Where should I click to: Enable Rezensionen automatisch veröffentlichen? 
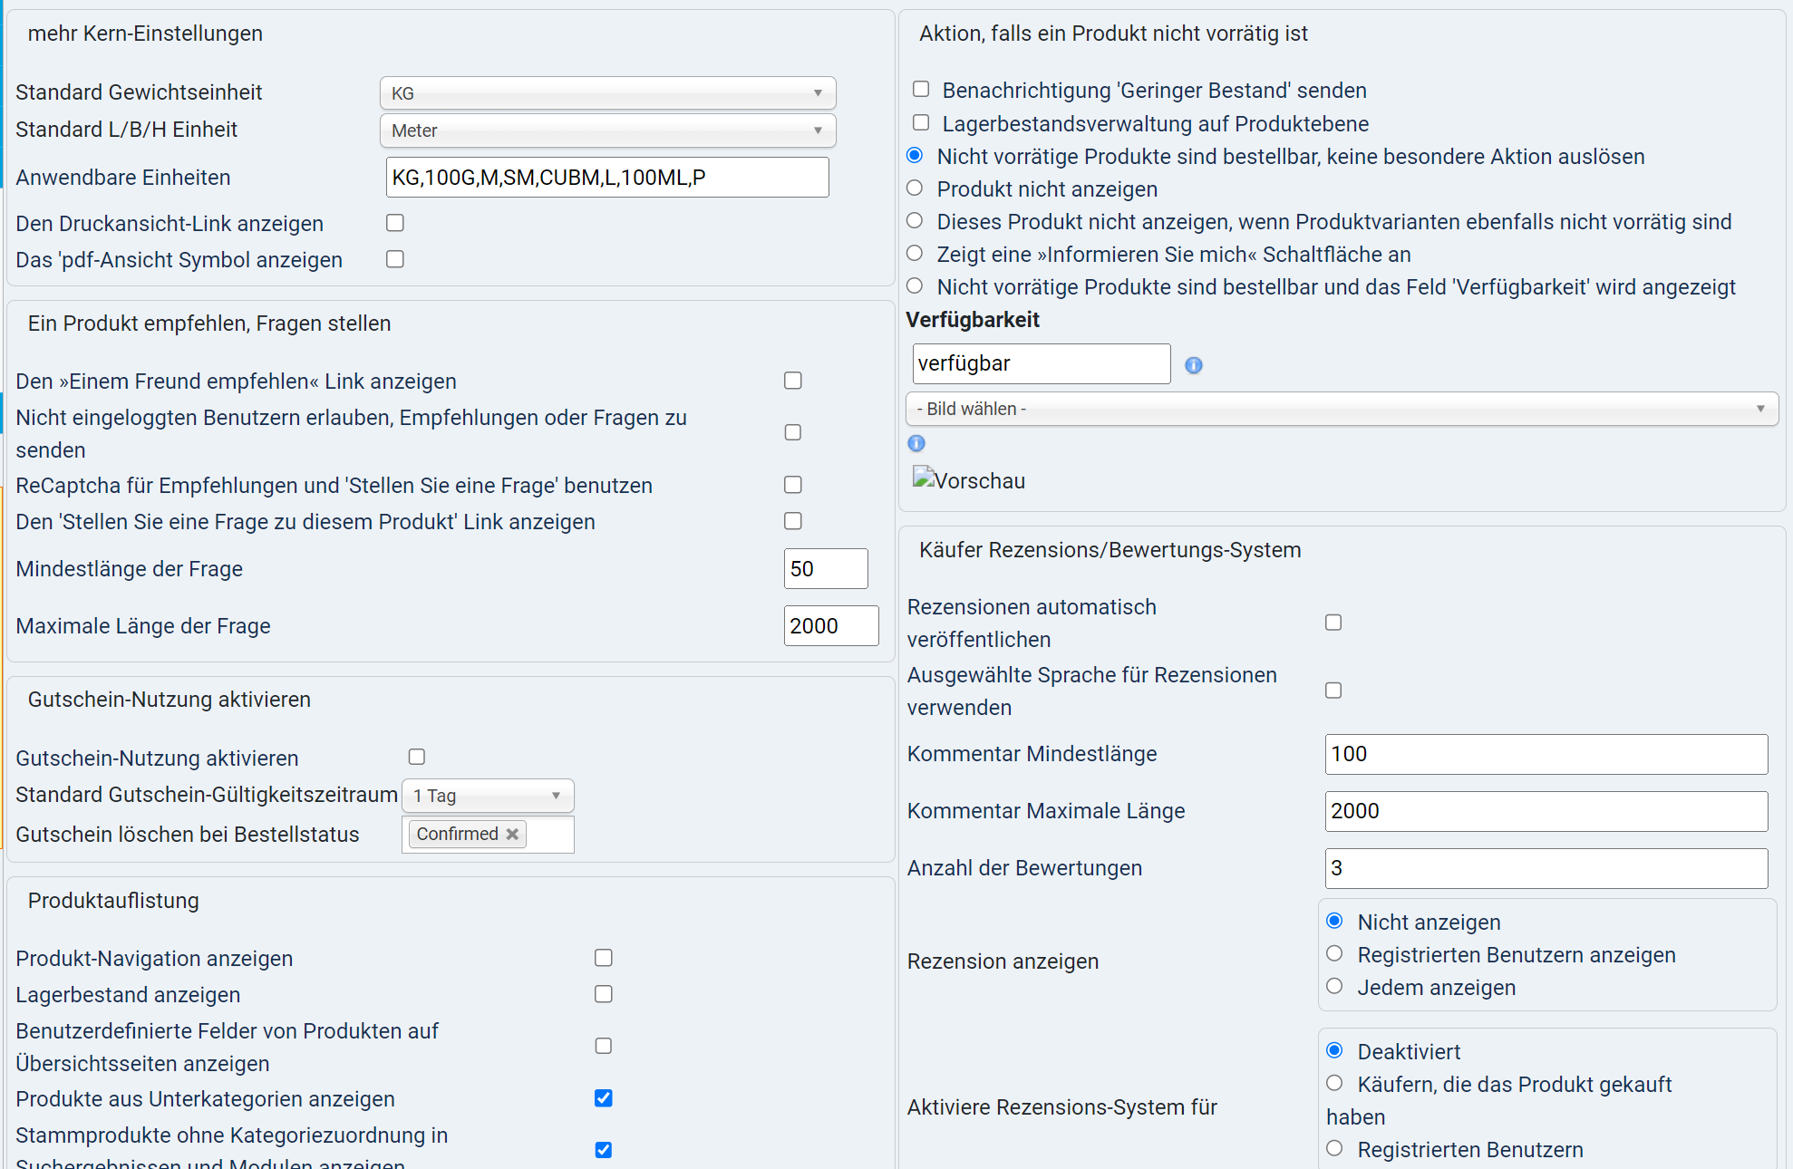coord(1333,623)
